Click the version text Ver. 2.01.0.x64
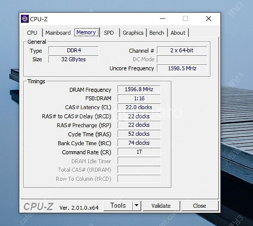Screen dimensions: 253x226 [x=79, y=208]
